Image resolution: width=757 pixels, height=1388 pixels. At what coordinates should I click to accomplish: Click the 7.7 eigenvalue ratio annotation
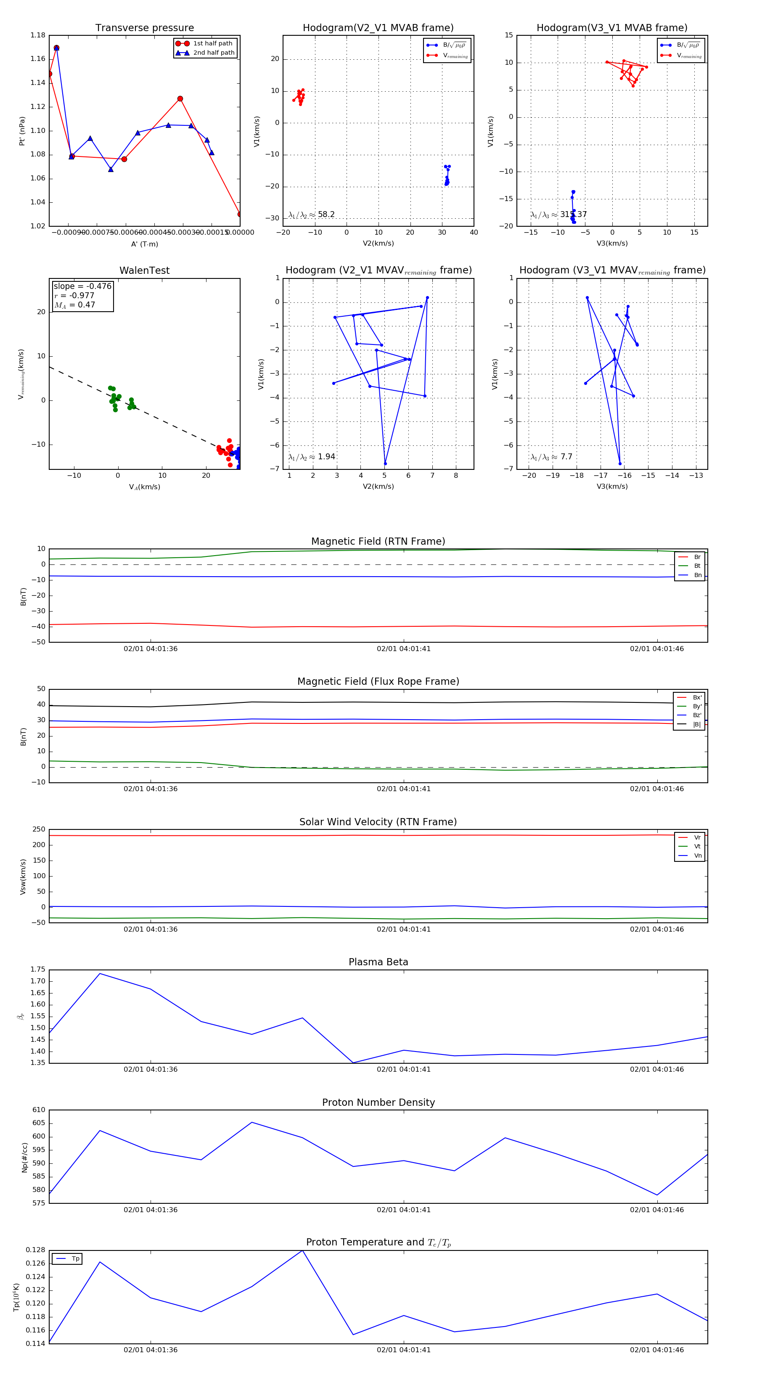[x=551, y=457]
